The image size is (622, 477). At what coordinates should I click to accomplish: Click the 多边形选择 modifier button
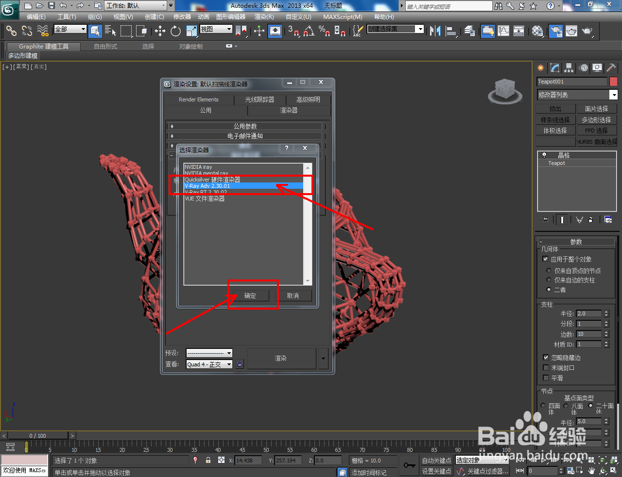[596, 120]
